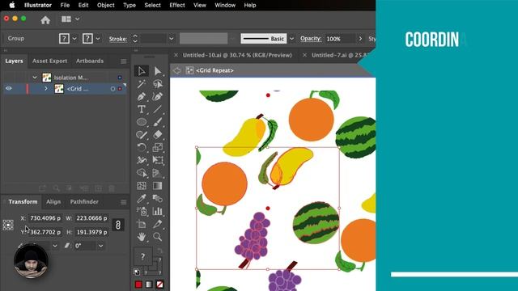Set fill to Gradient swatch
This screenshot has width=518, height=291.
(149, 285)
